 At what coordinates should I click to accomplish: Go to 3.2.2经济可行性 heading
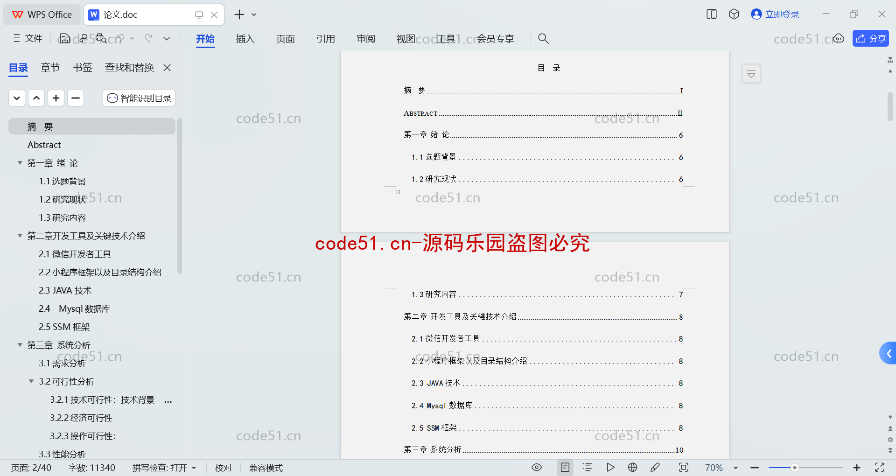[82, 418]
